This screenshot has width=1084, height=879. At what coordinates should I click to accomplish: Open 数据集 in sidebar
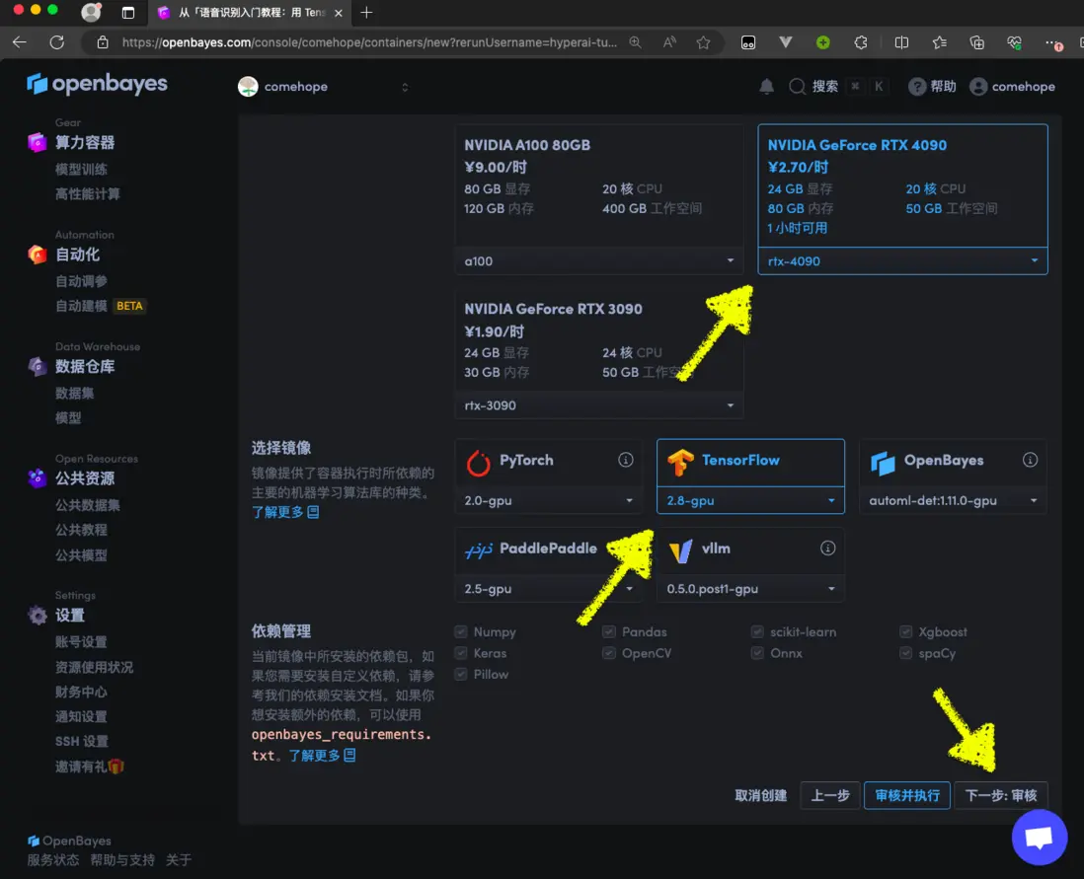pos(74,394)
